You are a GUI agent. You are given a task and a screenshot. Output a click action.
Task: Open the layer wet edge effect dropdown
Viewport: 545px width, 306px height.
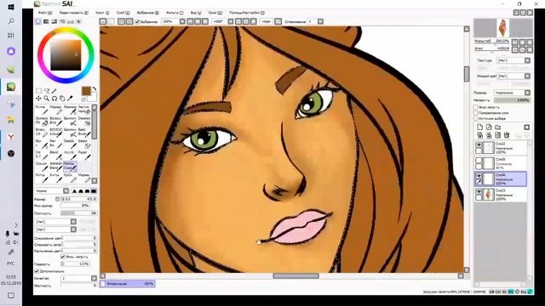[527, 76]
